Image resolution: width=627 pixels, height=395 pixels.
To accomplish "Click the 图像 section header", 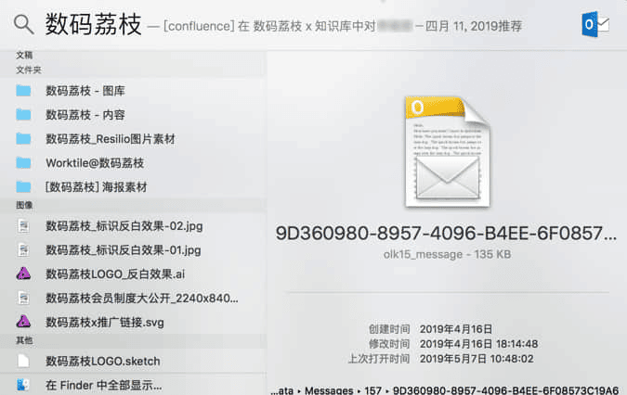I will coord(24,206).
